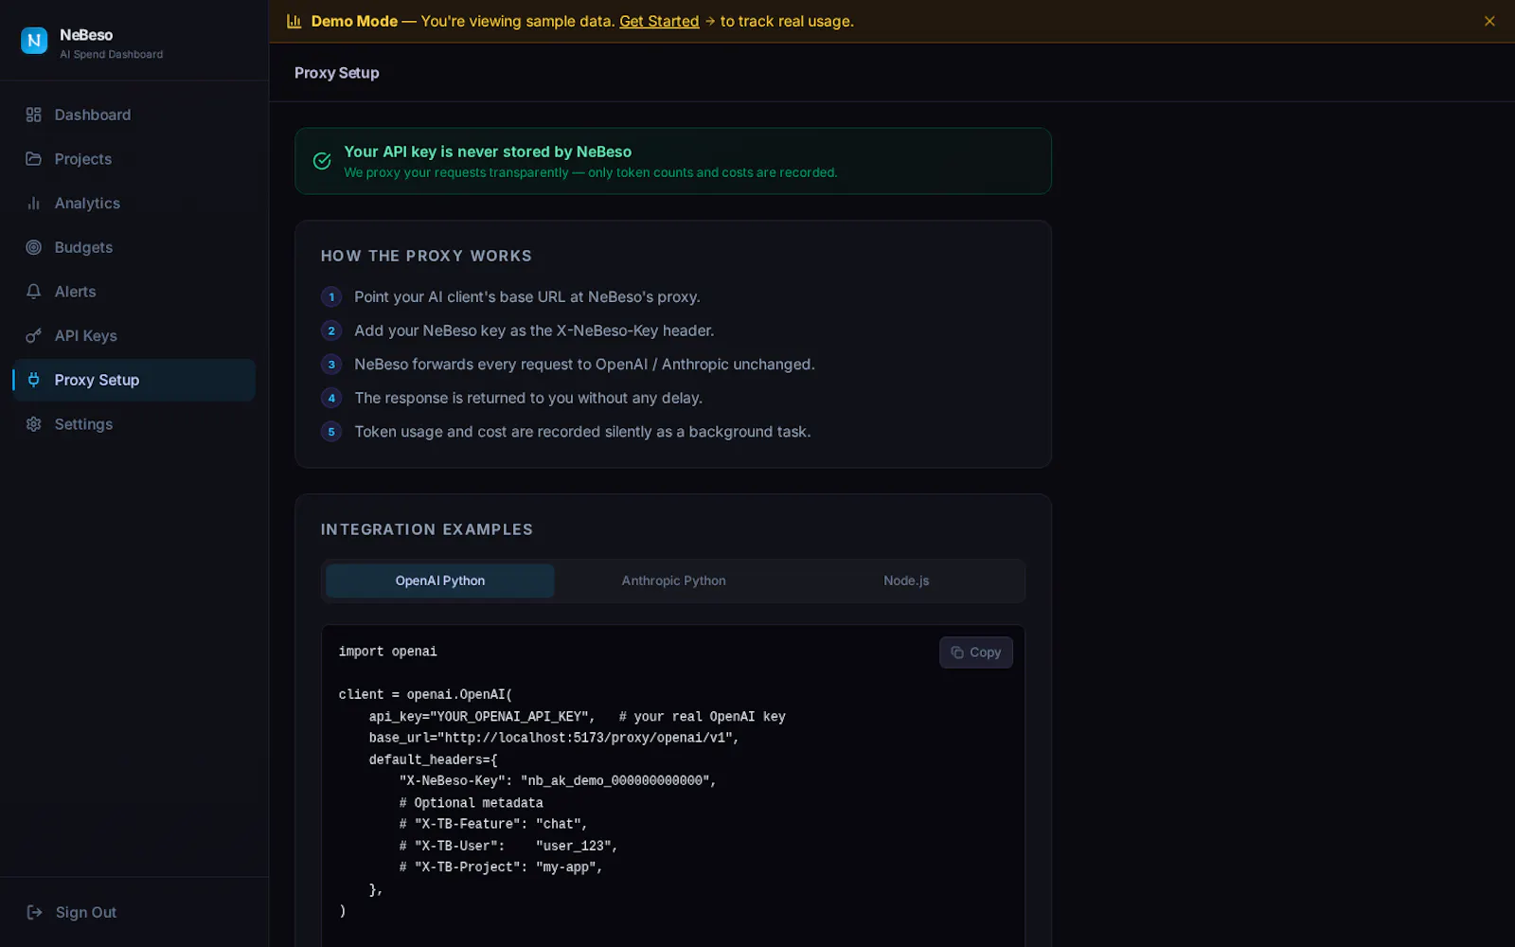Image resolution: width=1515 pixels, height=947 pixels.
Task: Click the Dashboard grid icon in sidebar
Action: [x=34, y=115]
